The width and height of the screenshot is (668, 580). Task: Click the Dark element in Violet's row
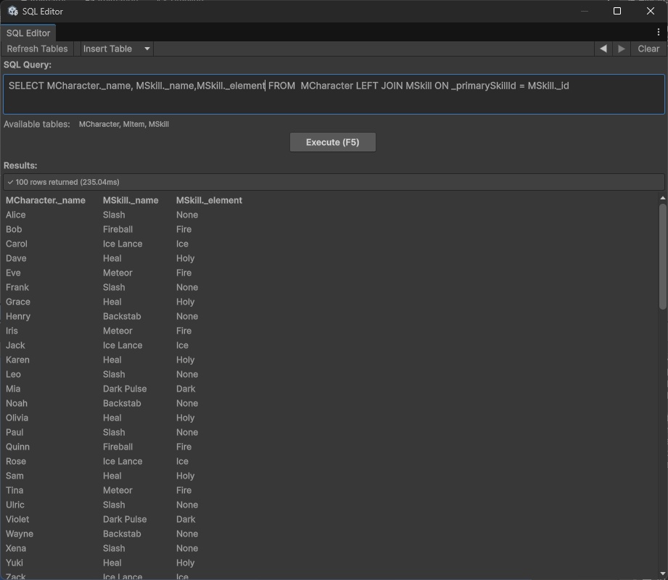[186, 519]
